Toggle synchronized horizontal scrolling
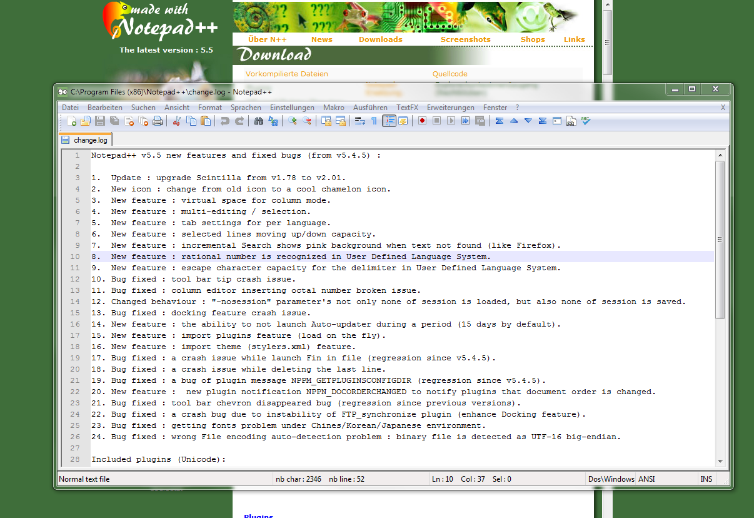This screenshot has width=754, height=518. coord(340,121)
